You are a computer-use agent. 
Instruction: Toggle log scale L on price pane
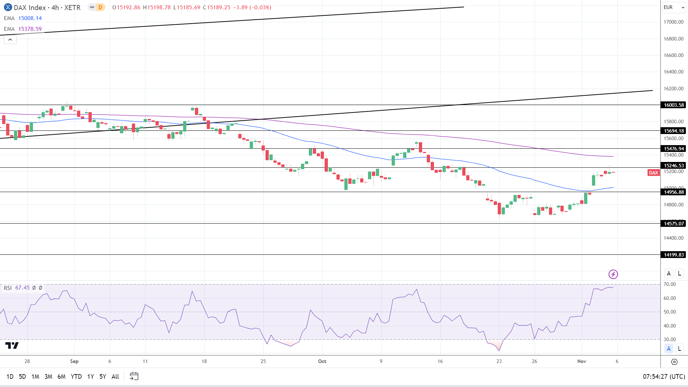point(679,274)
